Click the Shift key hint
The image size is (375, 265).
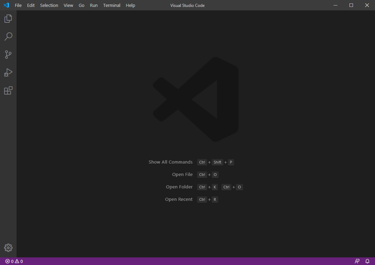[x=218, y=162]
